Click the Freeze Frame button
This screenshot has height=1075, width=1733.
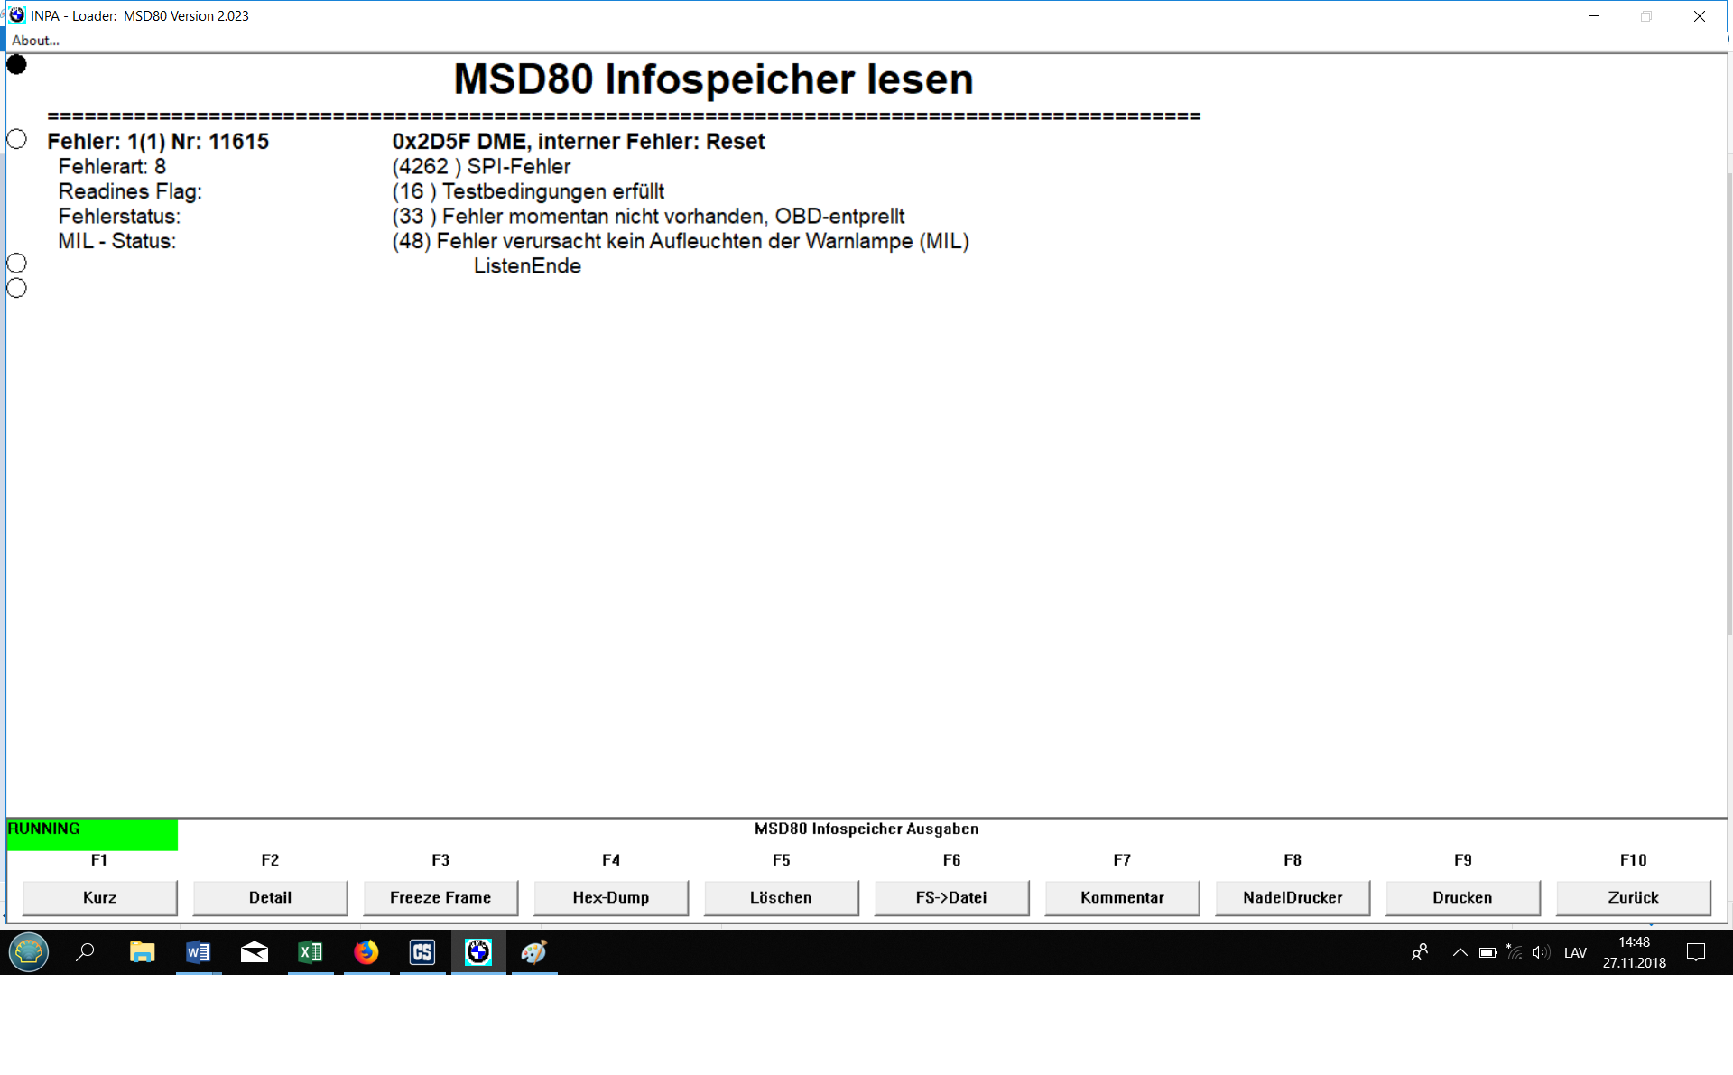pos(440,897)
